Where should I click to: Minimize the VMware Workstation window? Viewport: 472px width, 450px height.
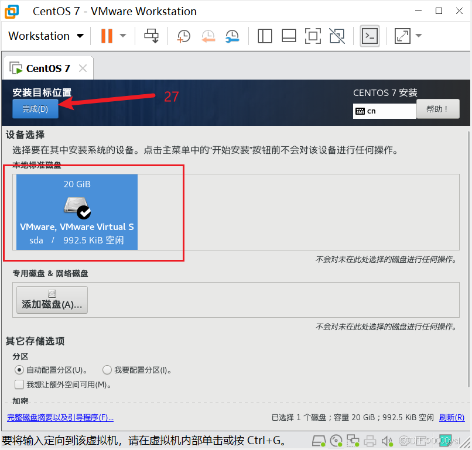point(419,11)
